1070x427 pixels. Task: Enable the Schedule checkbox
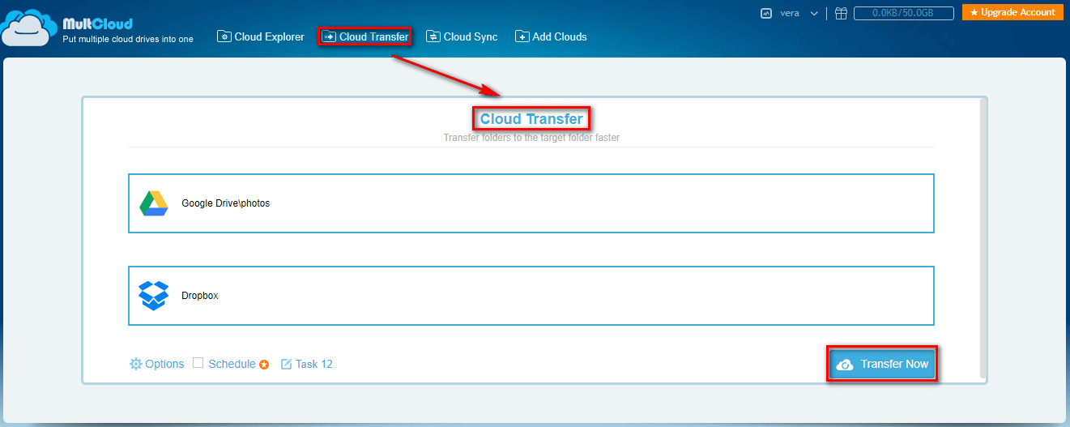coord(198,363)
